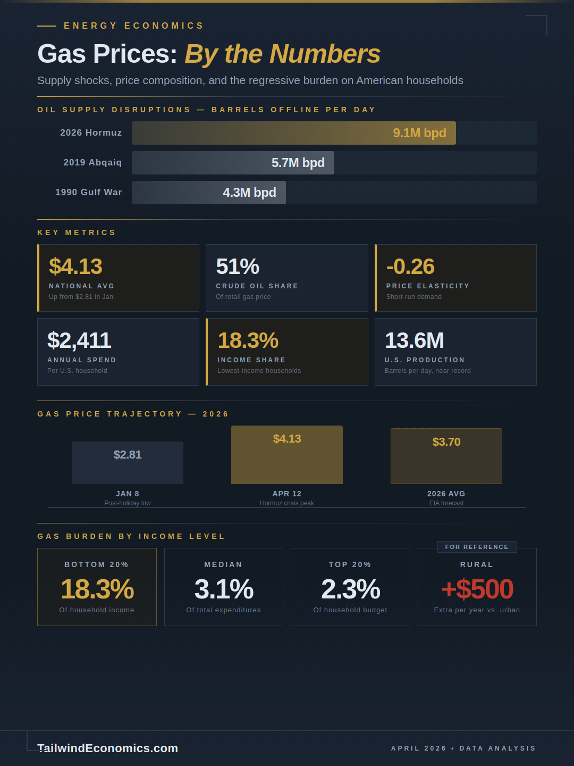Click the -0.26 Price Elasticity card
Screen dimensions: 574x766
(x=455, y=278)
